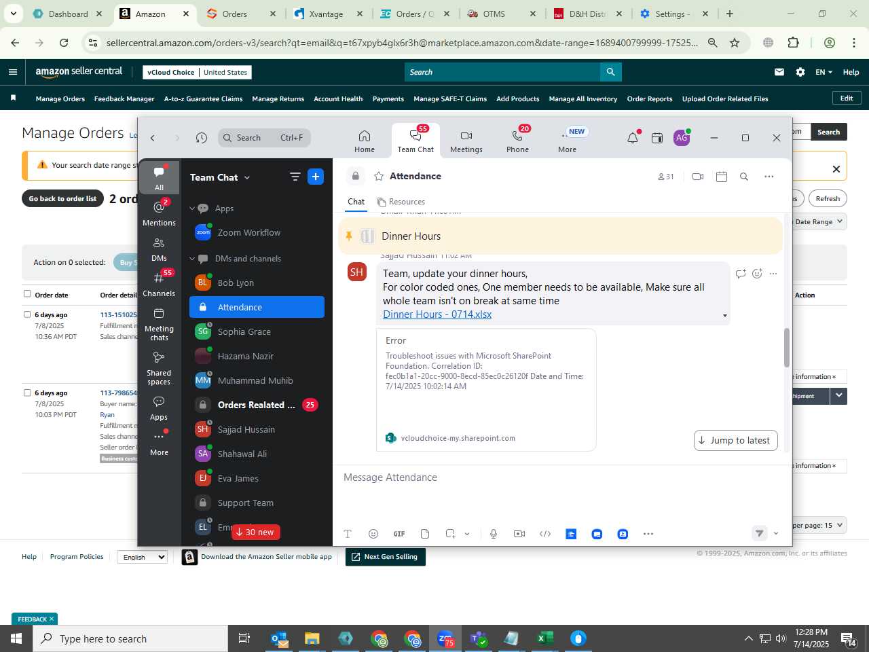Open Zoom Home tab
This screenshot has width=869, height=652.
pyautogui.click(x=365, y=141)
